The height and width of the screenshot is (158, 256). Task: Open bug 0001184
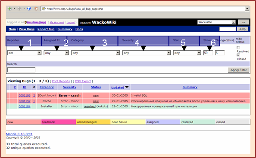(25, 106)
